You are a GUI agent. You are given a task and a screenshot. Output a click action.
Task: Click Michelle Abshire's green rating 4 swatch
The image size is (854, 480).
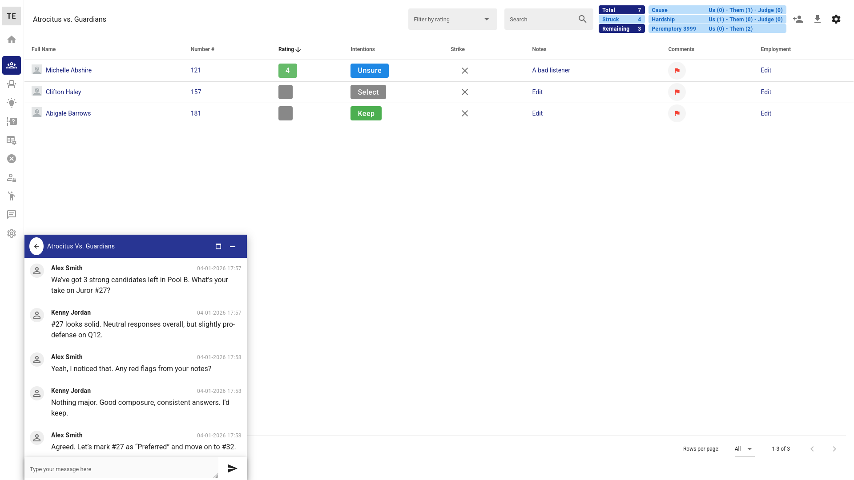click(288, 71)
